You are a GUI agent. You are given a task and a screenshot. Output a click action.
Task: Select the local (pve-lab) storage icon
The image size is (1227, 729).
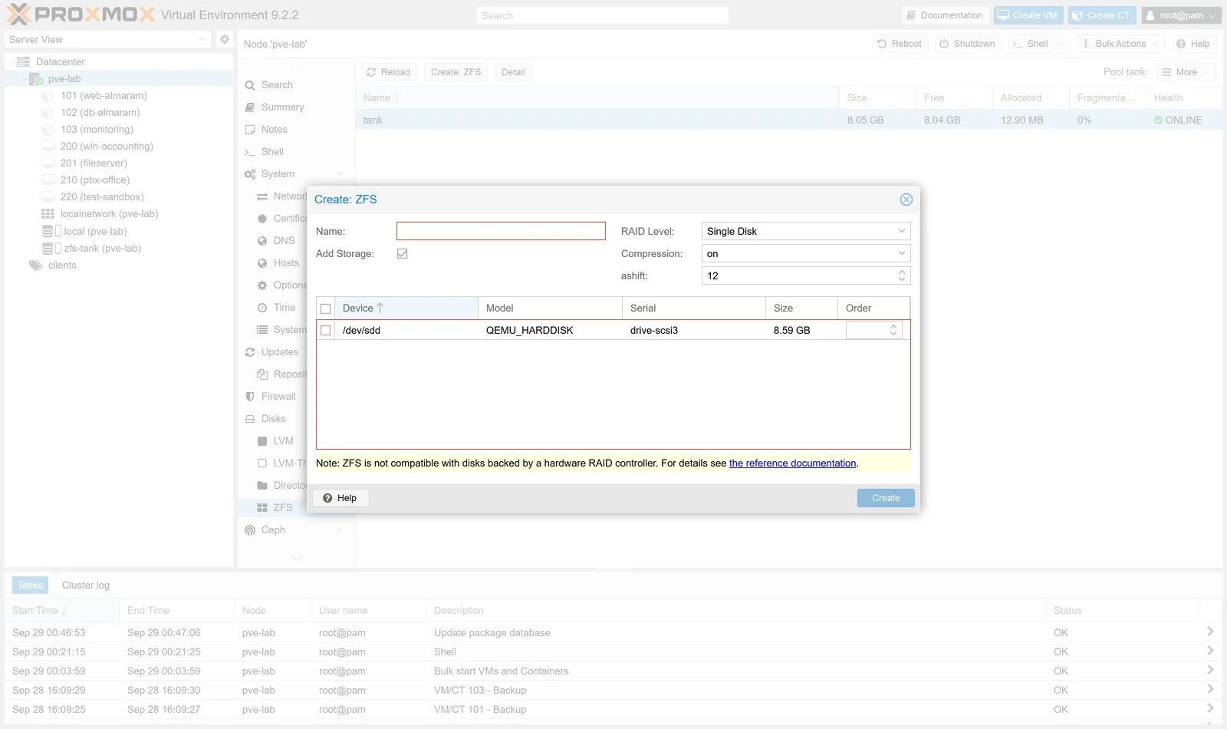pyautogui.click(x=51, y=231)
